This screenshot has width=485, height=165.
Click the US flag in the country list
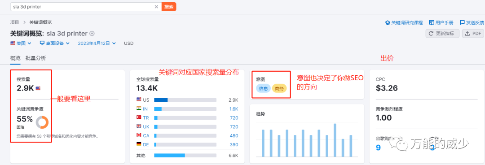coord(139,100)
